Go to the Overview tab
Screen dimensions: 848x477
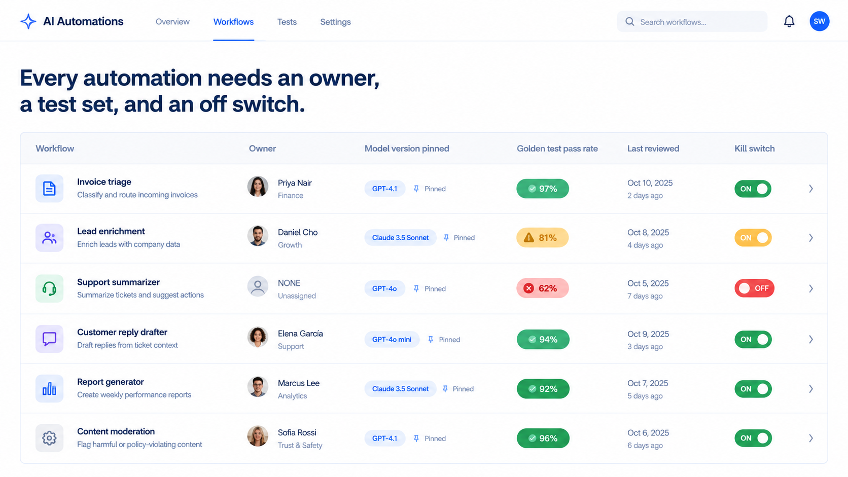click(172, 22)
